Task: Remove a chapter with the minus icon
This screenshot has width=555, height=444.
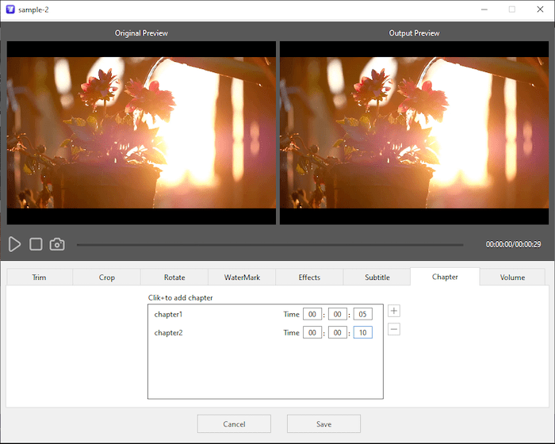Action: point(394,330)
